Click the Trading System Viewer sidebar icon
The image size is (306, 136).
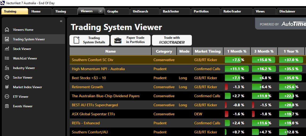pos(7,39)
